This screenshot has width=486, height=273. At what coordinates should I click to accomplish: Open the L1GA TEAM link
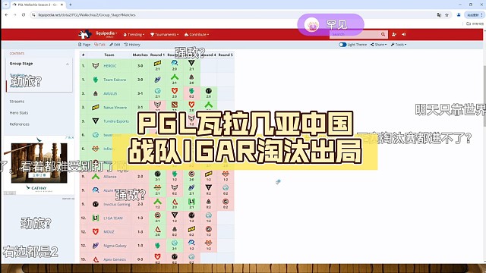(113, 218)
